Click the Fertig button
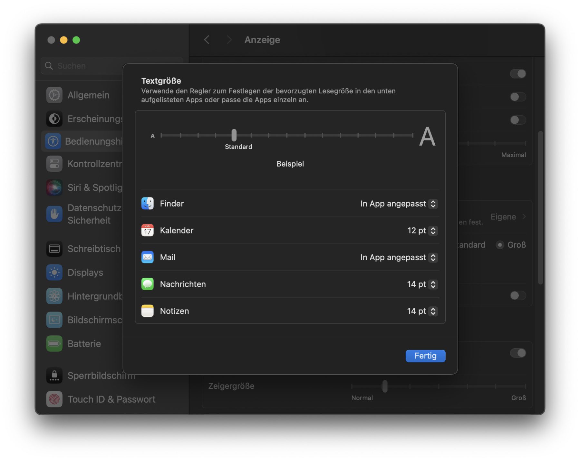This screenshot has height=461, width=580. point(425,356)
